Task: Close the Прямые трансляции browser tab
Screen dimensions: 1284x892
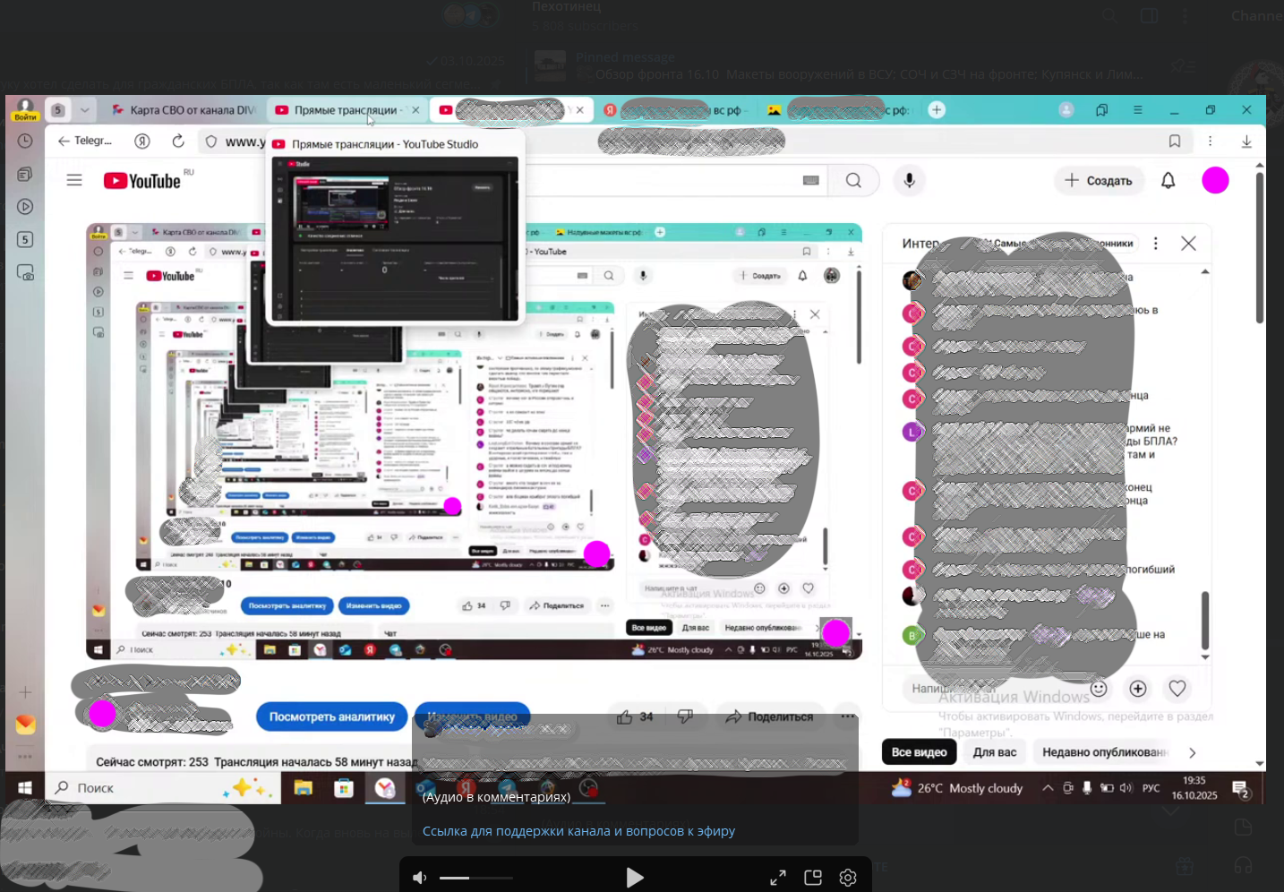Action: [415, 110]
